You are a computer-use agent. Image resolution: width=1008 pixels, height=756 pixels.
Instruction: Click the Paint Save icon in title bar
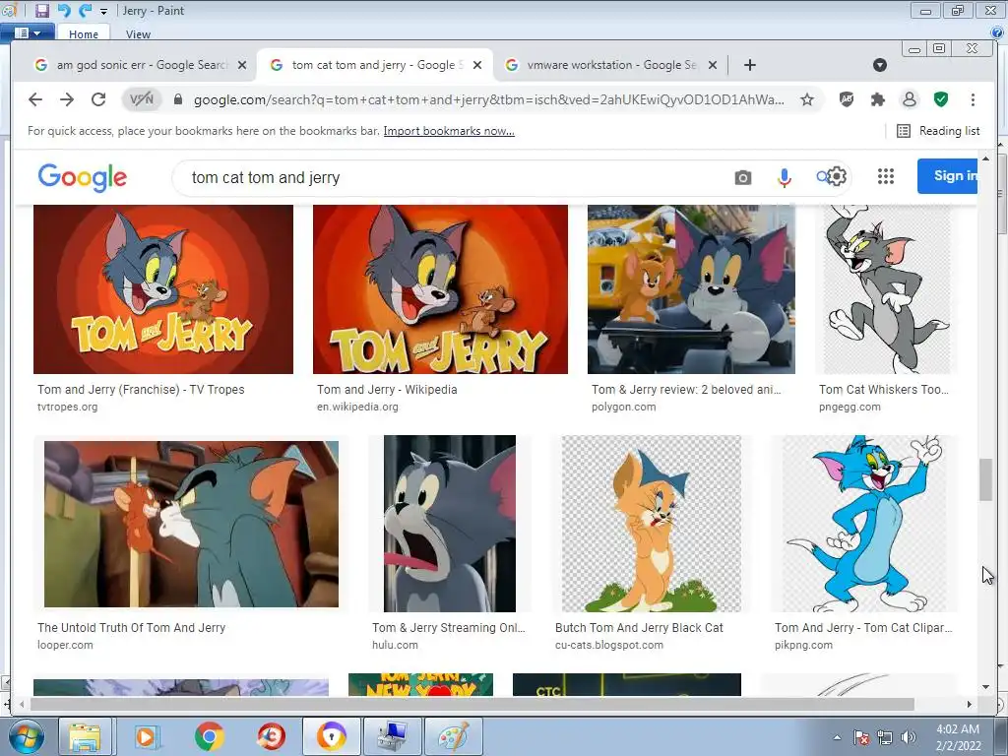(41, 10)
